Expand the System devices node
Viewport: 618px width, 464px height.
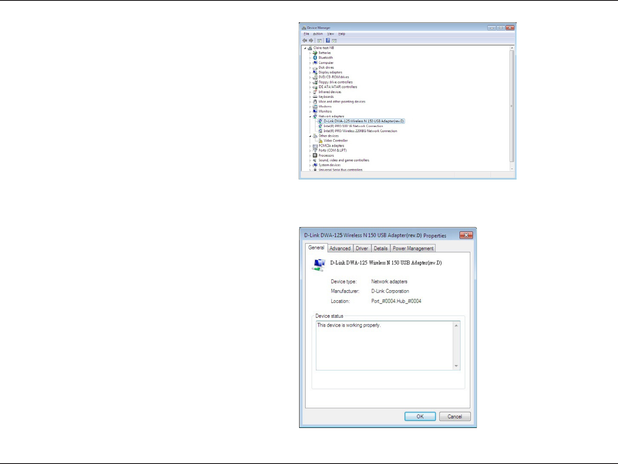pos(310,165)
